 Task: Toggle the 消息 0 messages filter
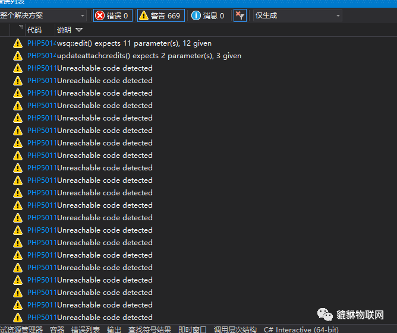[x=208, y=15]
